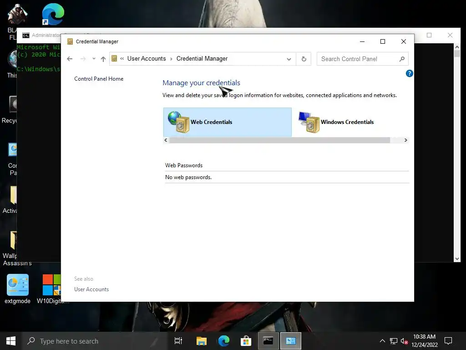Screen dimensions: 466x350
Task: Click the horizontal scrollbar thumb under credentials
Action: click(x=279, y=140)
